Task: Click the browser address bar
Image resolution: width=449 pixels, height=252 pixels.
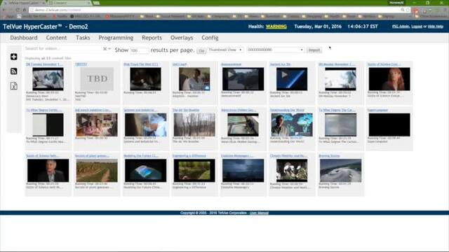Action: [215, 10]
